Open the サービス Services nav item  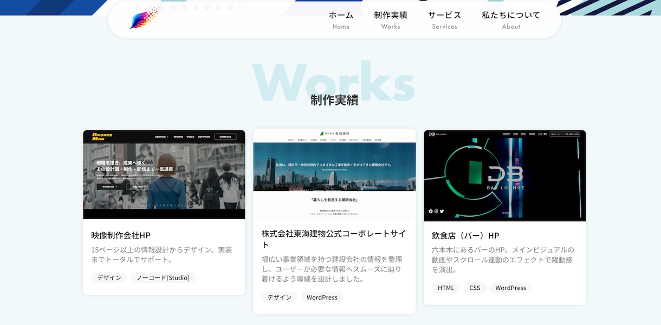coord(444,20)
